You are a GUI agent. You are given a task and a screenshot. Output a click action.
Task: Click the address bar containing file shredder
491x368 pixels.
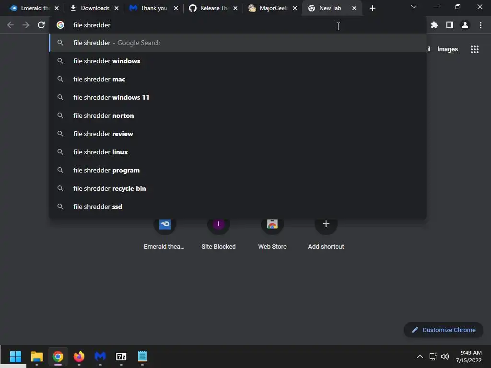238,25
